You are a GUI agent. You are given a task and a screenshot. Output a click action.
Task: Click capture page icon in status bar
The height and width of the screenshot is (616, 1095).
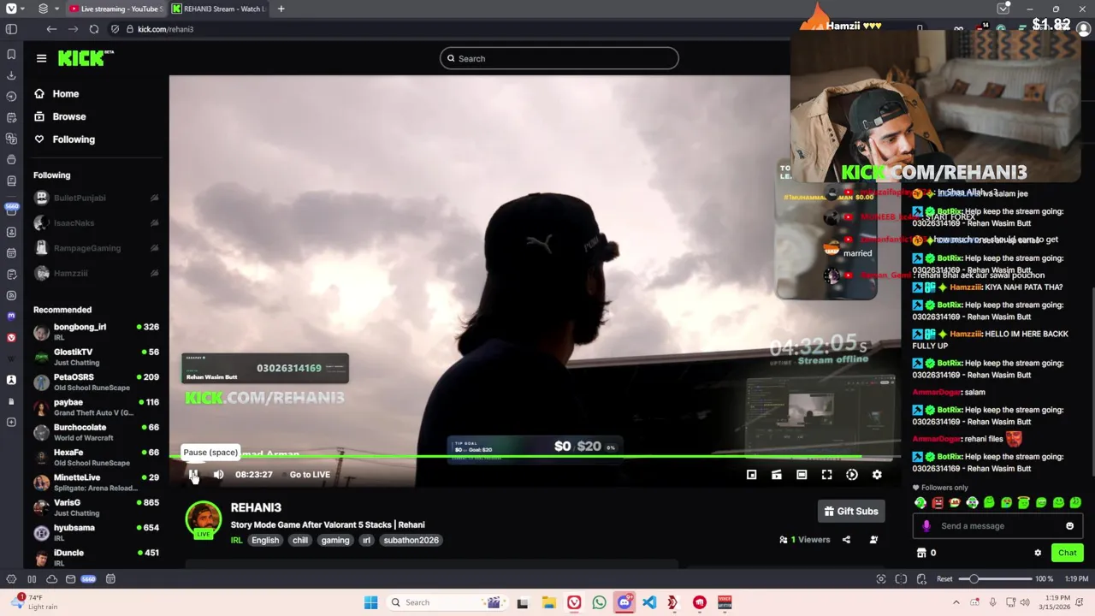[881, 579]
